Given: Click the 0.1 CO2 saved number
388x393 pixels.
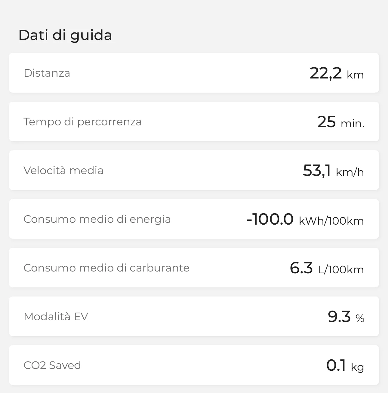Looking at the screenshot, I should point(336,365).
